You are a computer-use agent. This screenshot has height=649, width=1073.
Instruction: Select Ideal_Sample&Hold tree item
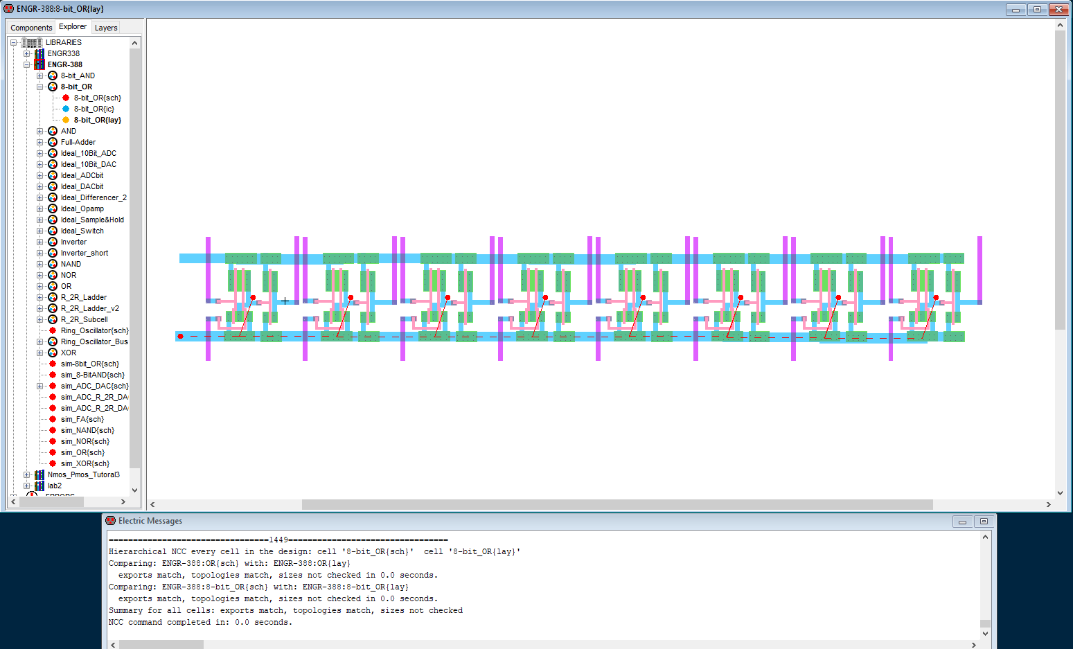point(92,220)
